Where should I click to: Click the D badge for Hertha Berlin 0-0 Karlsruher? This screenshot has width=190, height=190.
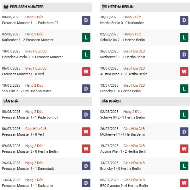point(184,20)
